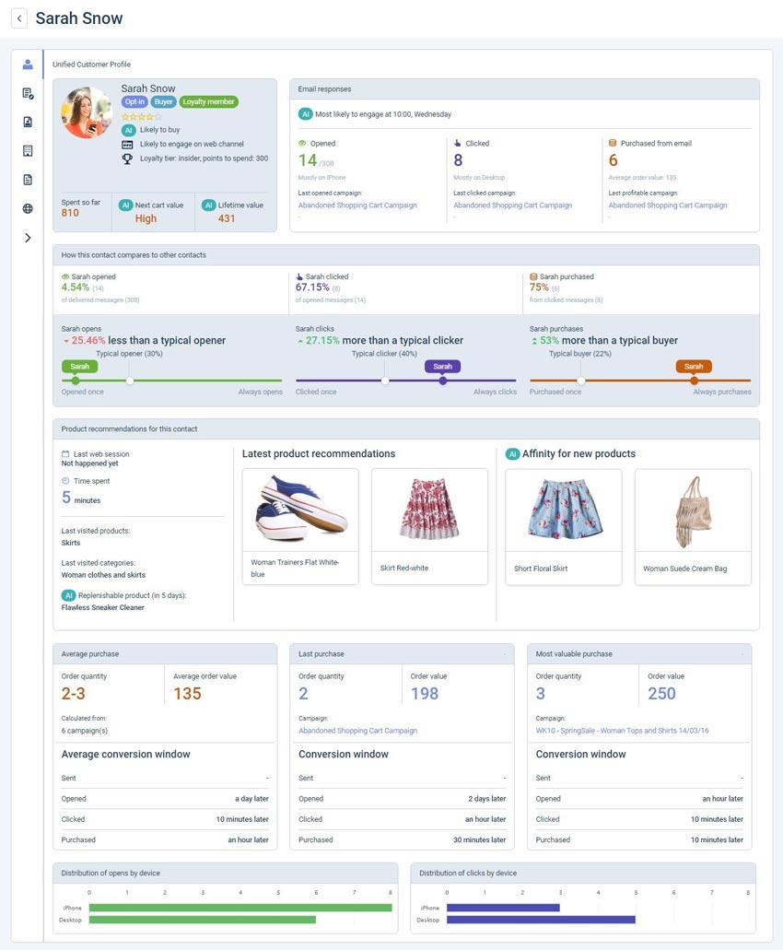Click the text document icon in sidebar
This screenshot has width=783, height=950.
point(28,180)
